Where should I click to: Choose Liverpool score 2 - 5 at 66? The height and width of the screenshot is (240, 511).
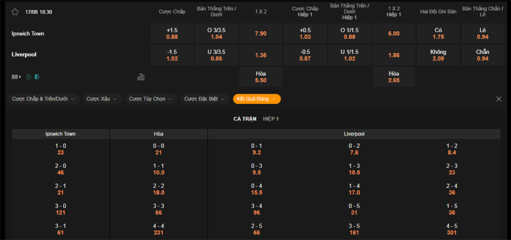coord(257,229)
